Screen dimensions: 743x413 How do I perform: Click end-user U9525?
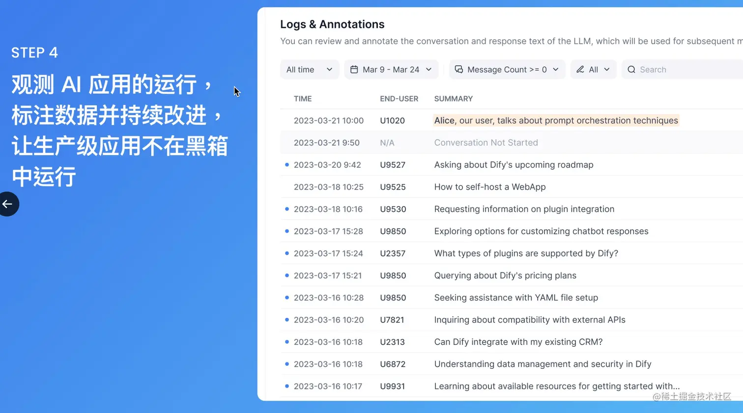point(393,187)
